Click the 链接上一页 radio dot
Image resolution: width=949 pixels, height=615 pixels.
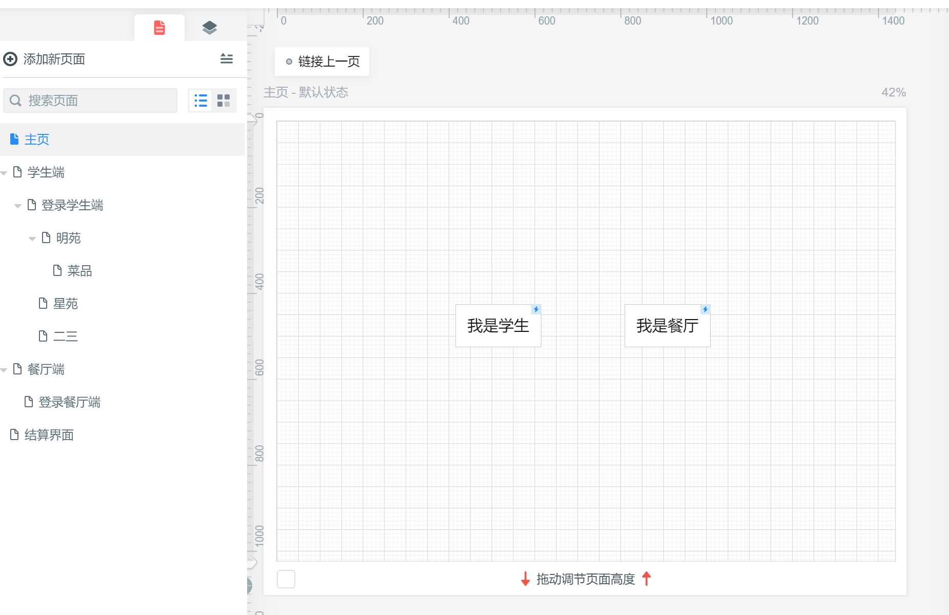tap(289, 62)
